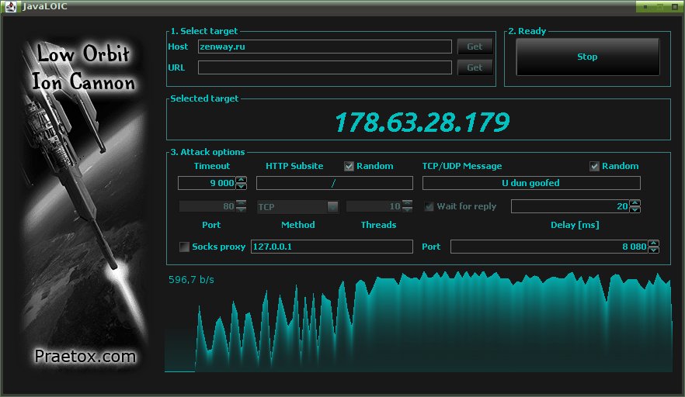Click the Stop button

[588, 57]
